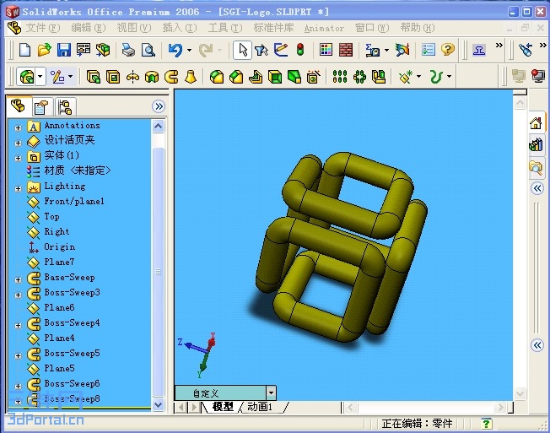Open the sketch tool dropdown arrow
This screenshot has width=550, height=433.
pyautogui.click(x=71, y=77)
